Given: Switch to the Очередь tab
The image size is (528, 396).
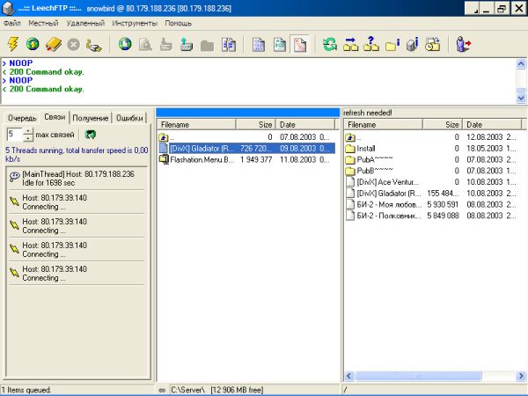Looking at the screenshot, I should coord(22,117).
